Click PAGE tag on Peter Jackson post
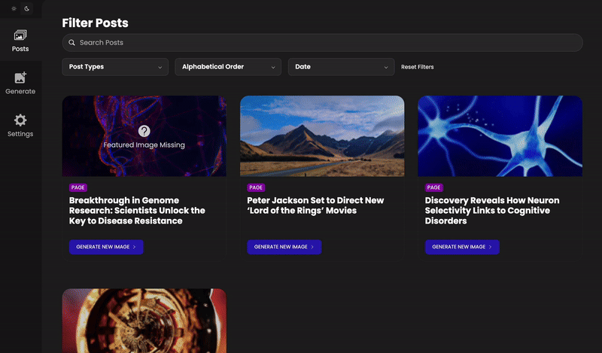602x353 pixels. [x=256, y=187]
